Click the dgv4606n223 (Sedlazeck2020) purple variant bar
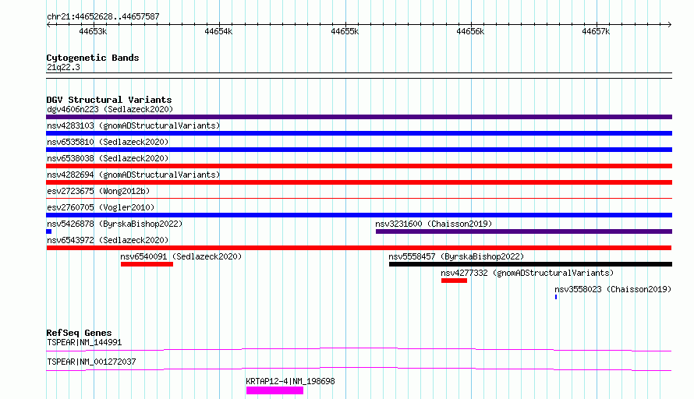 (x=359, y=117)
